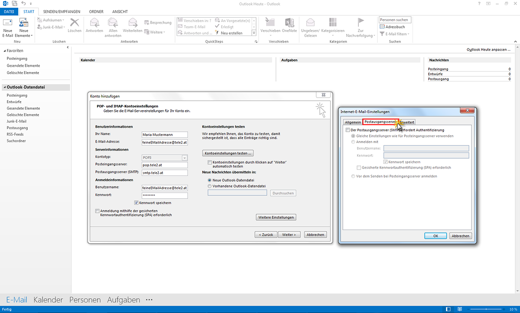The height and width of the screenshot is (313, 520).
Task: Collapse the Favoriten folder group
Action: (4, 51)
